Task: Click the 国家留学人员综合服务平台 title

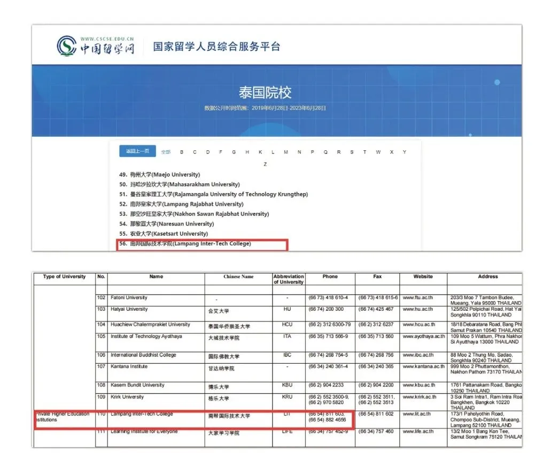Action: tap(216, 47)
